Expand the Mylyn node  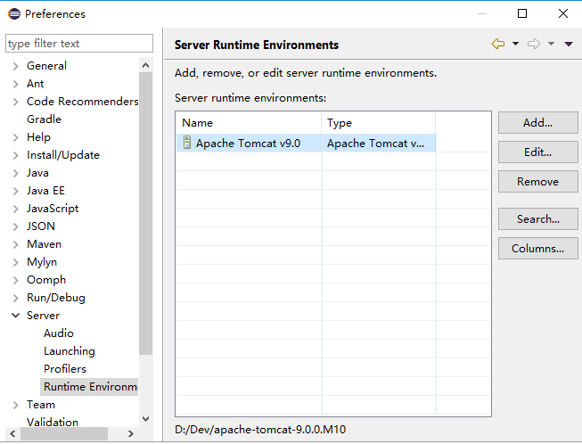tap(15, 262)
